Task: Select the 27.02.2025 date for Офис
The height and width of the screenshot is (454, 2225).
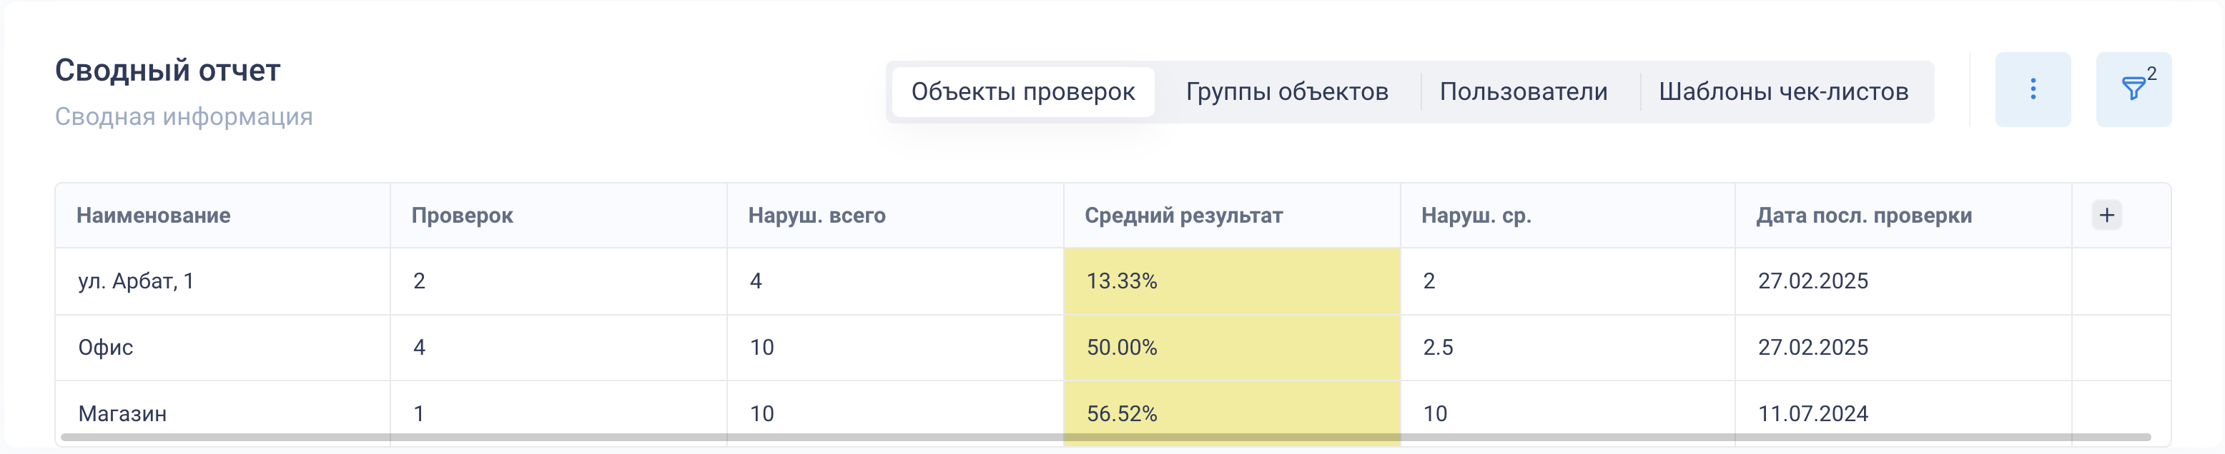Action: coord(1813,348)
